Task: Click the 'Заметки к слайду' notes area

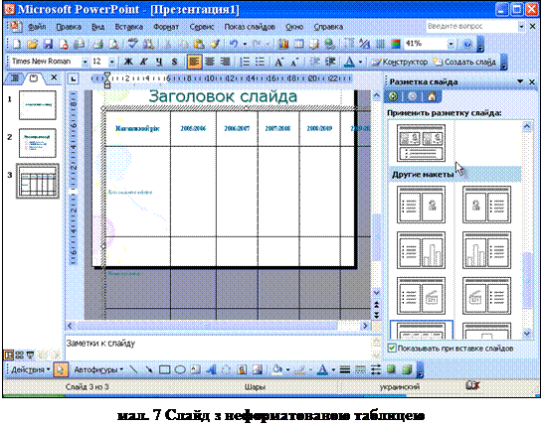Action: point(219,347)
